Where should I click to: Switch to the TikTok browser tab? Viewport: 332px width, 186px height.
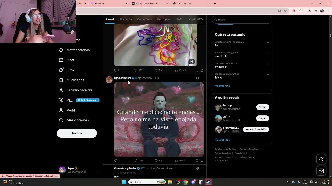(x=150, y=3)
